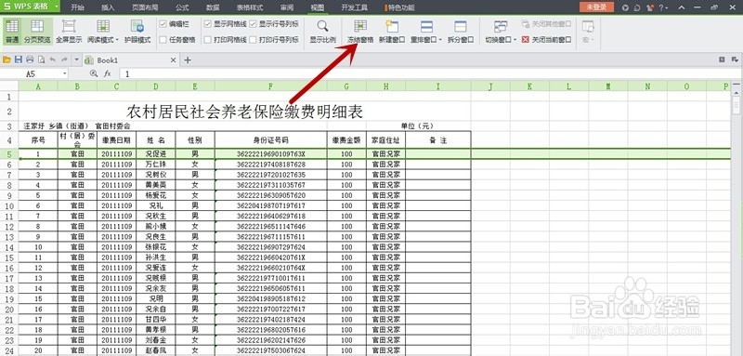Close the Book1 document tab
Screen dimensions: 743x356
173,60
